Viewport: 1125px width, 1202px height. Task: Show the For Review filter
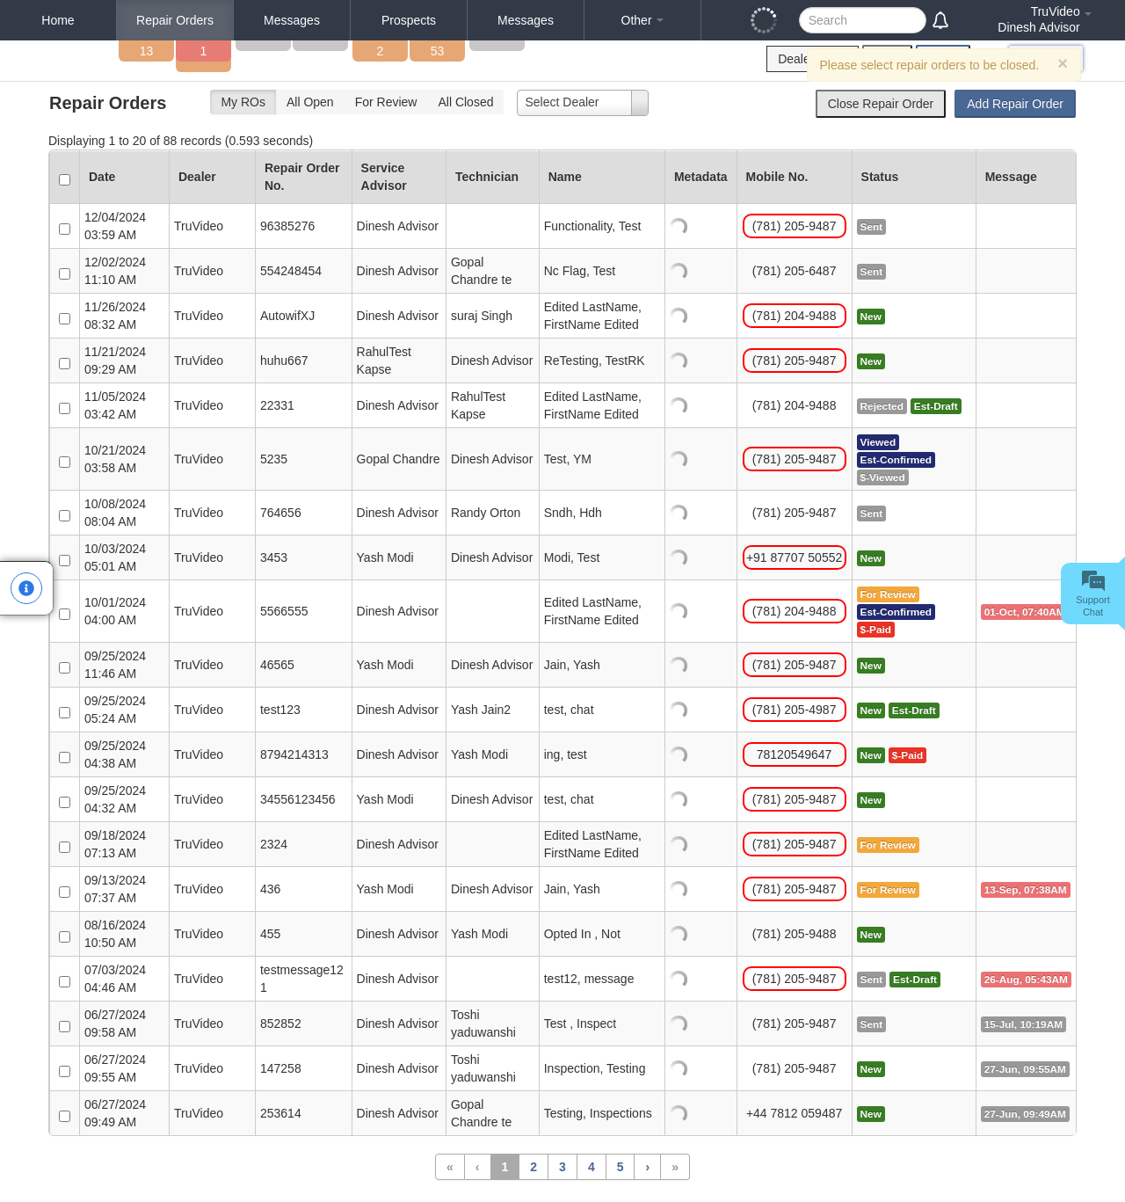pyautogui.click(x=386, y=102)
